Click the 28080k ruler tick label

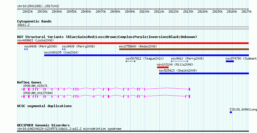tap(115, 12)
